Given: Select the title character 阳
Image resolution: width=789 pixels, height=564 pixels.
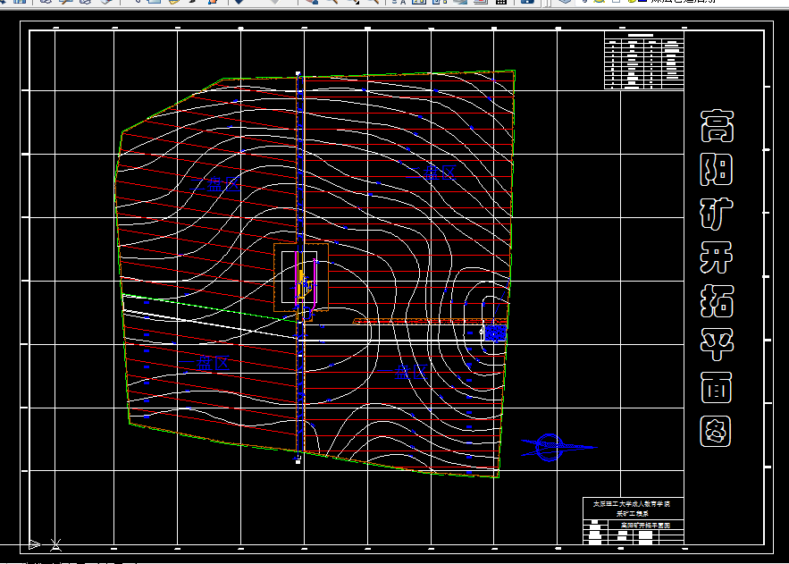Looking at the screenshot, I should pyautogui.click(x=717, y=169).
